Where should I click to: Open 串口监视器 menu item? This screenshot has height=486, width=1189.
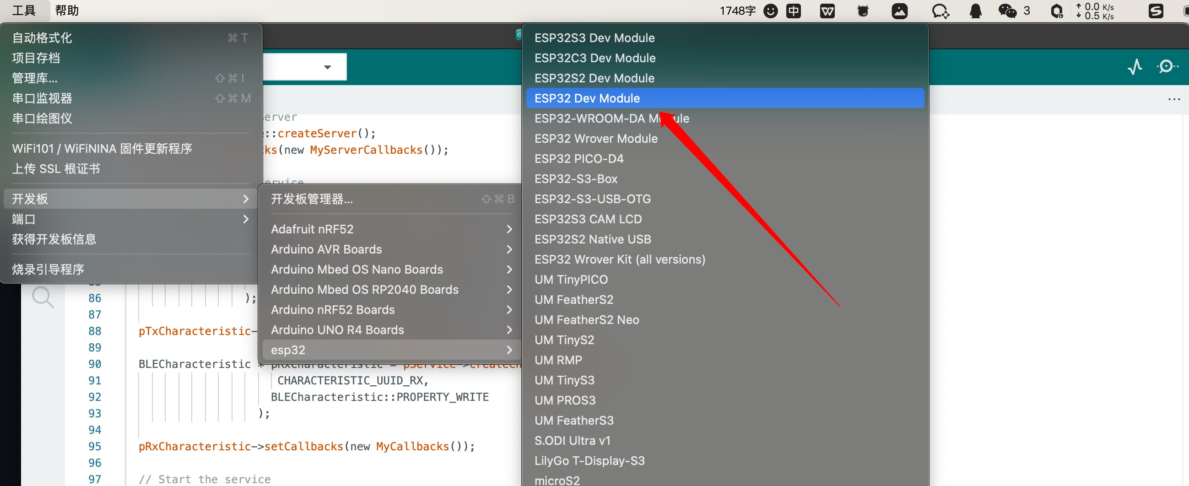click(x=130, y=98)
